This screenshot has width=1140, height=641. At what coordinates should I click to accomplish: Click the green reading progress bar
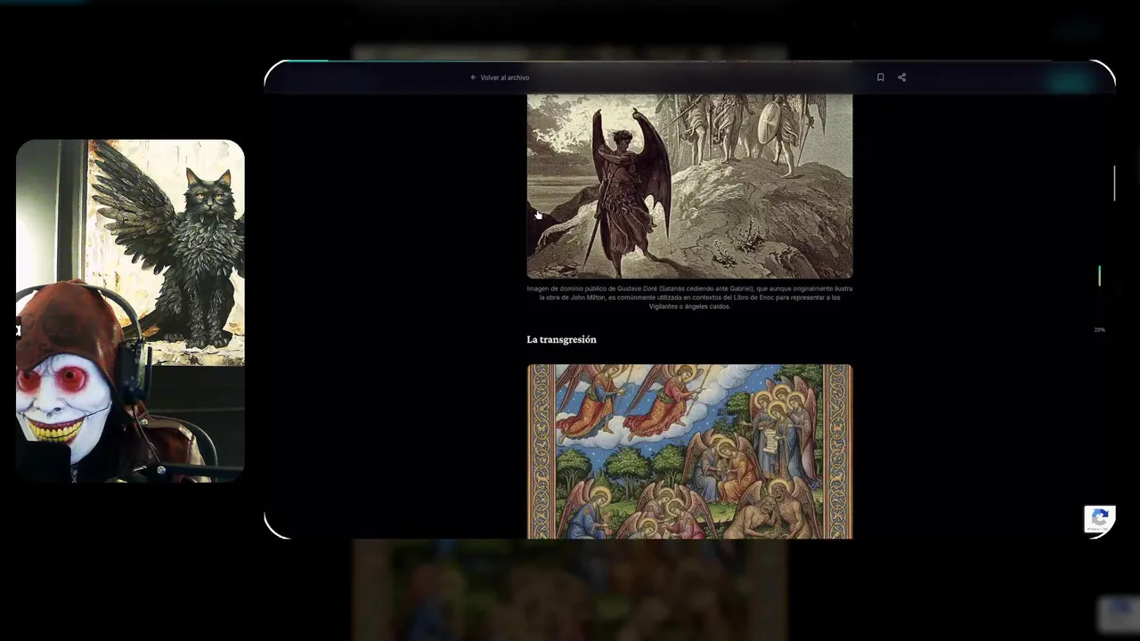click(1099, 276)
